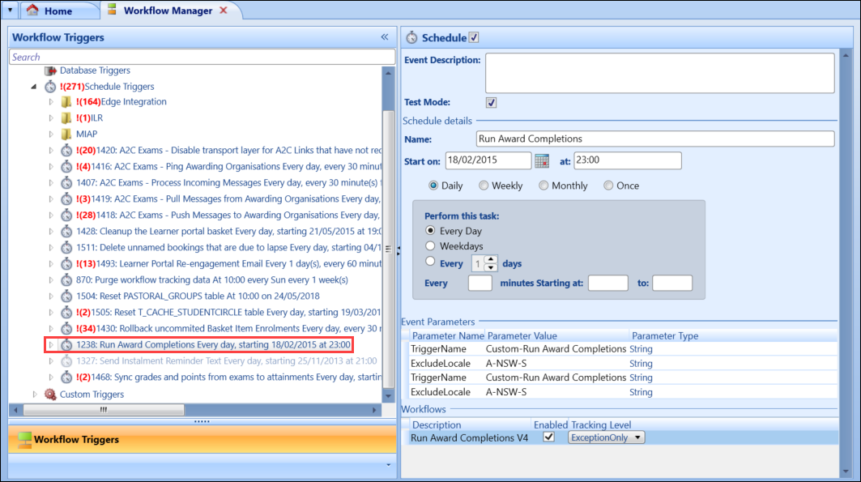Uncheck the Test Mode checkbox
The height and width of the screenshot is (482, 861).
click(x=489, y=104)
